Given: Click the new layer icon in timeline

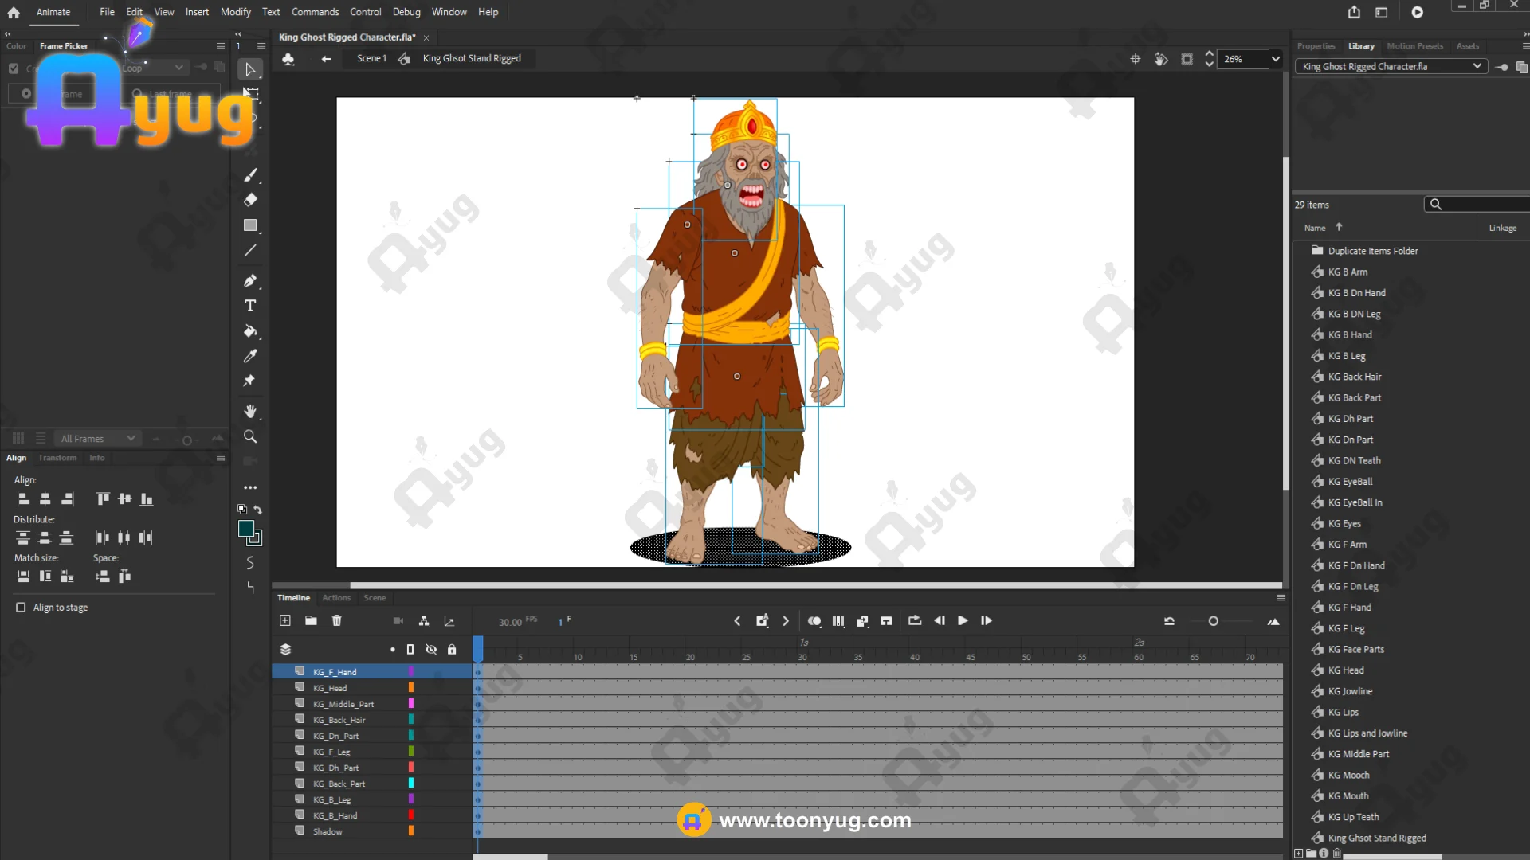Looking at the screenshot, I should pos(285,621).
